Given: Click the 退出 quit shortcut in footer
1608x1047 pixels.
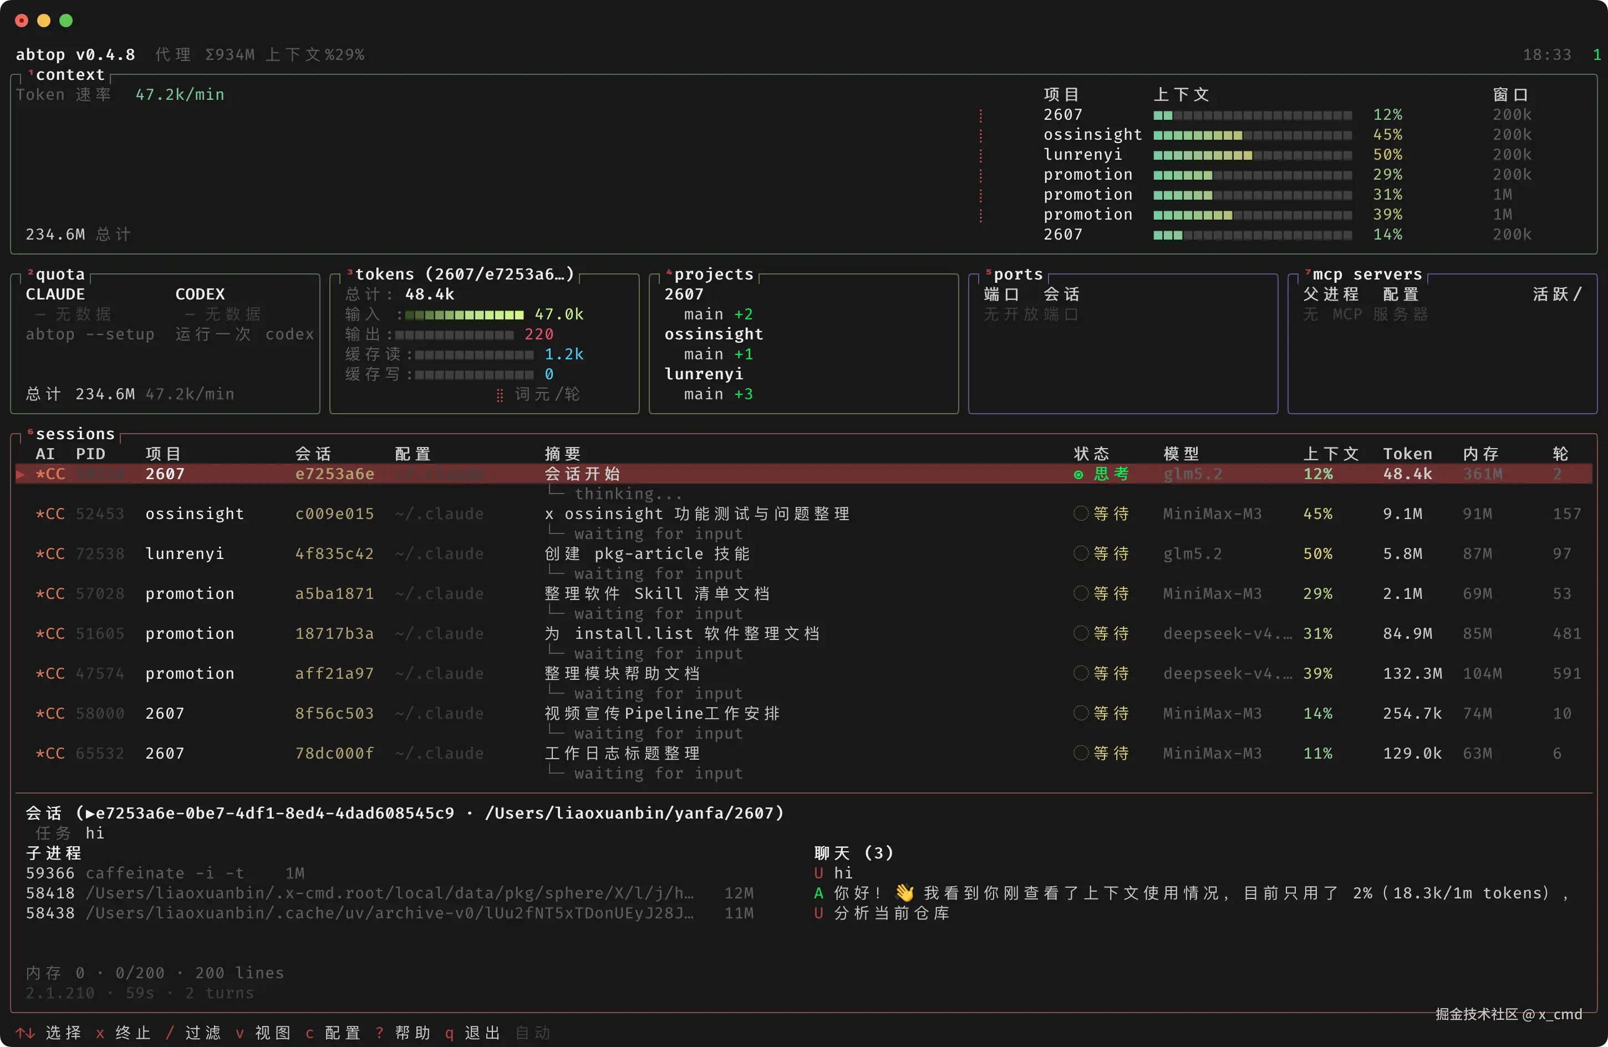Looking at the screenshot, I should pos(473,1033).
